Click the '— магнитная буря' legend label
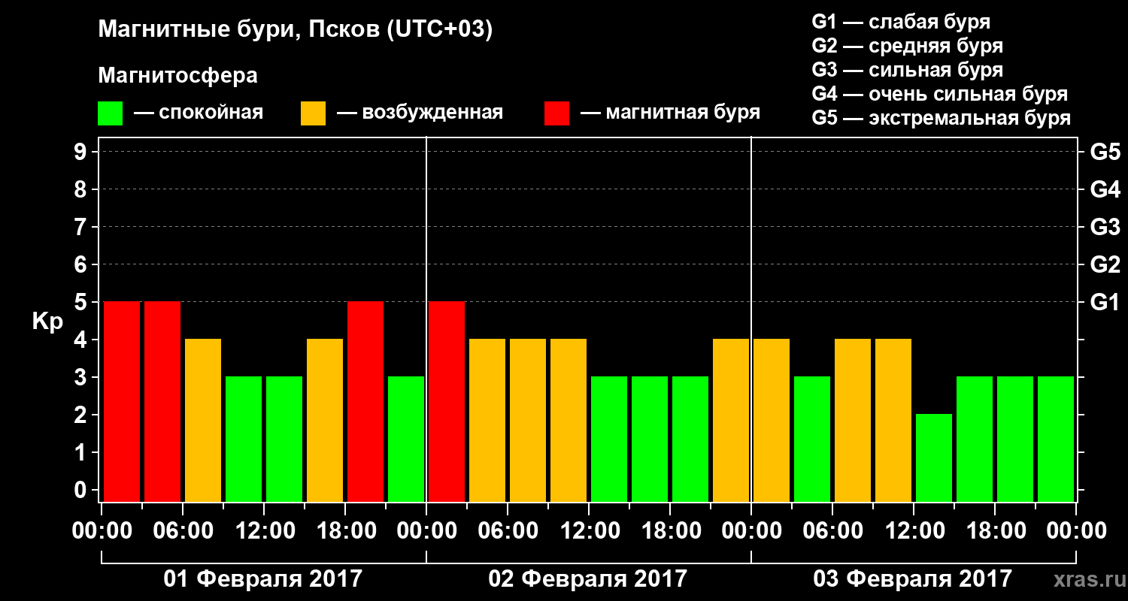Viewport: 1128px width, 601px height. point(670,113)
